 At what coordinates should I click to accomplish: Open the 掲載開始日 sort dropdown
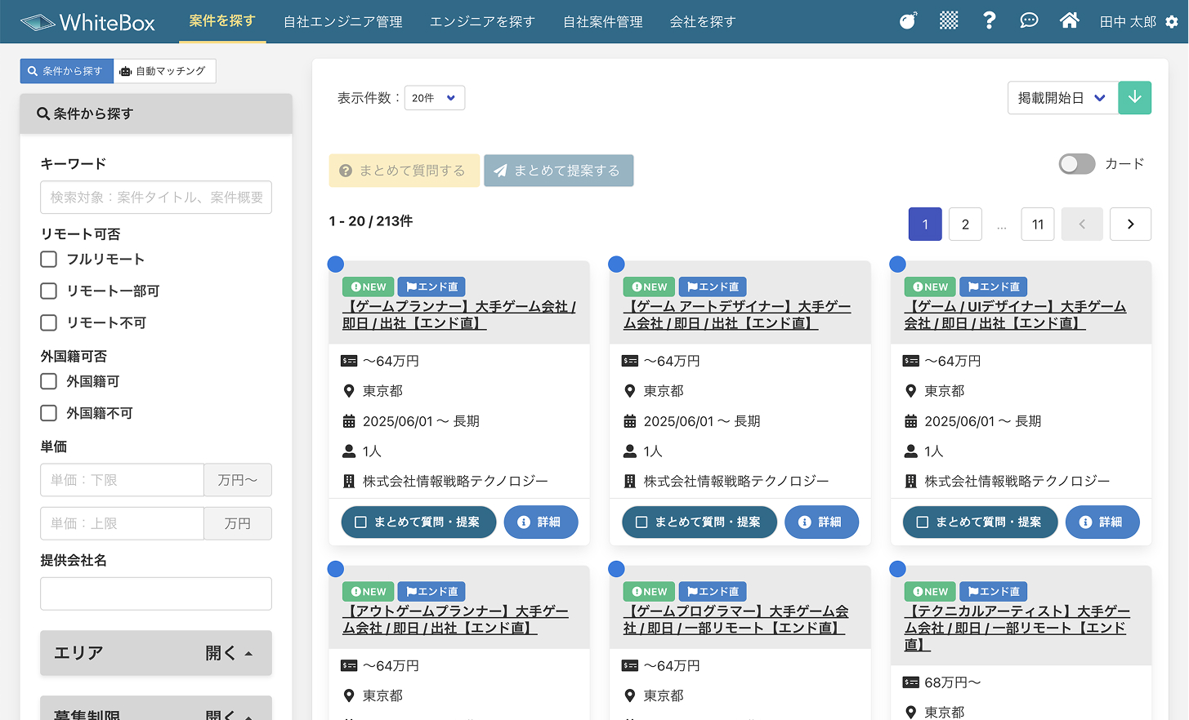click(1062, 98)
